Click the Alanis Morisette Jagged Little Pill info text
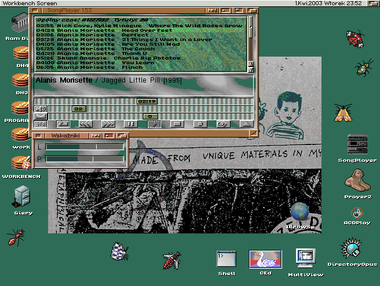The width and height of the screenshot is (380, 286). click(108, 80)
